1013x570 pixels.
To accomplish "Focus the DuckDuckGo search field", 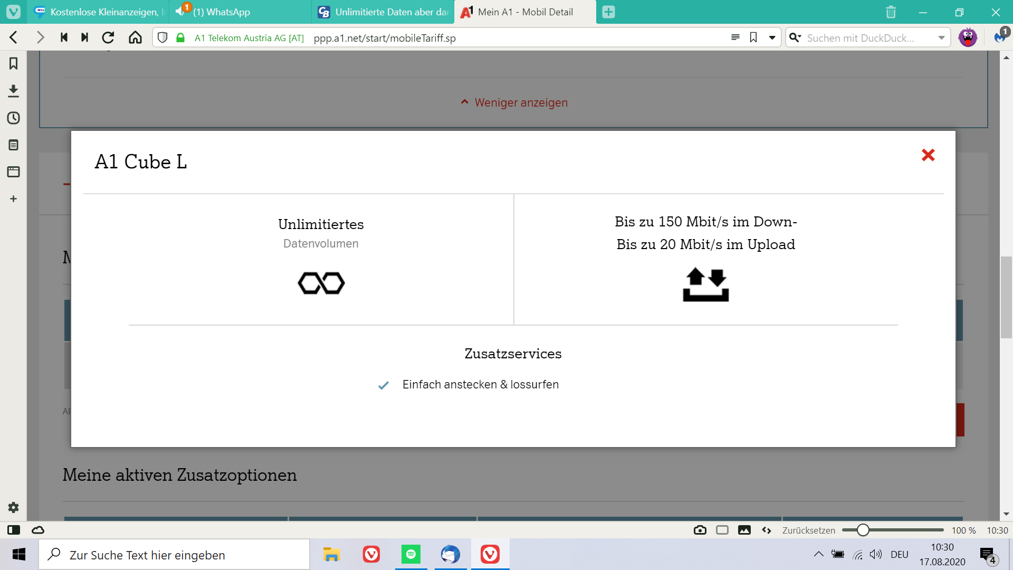I will pos(868,38).
